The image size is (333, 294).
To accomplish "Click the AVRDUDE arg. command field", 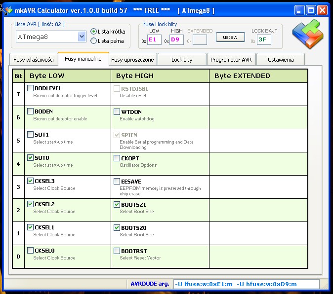I will 247,284.
